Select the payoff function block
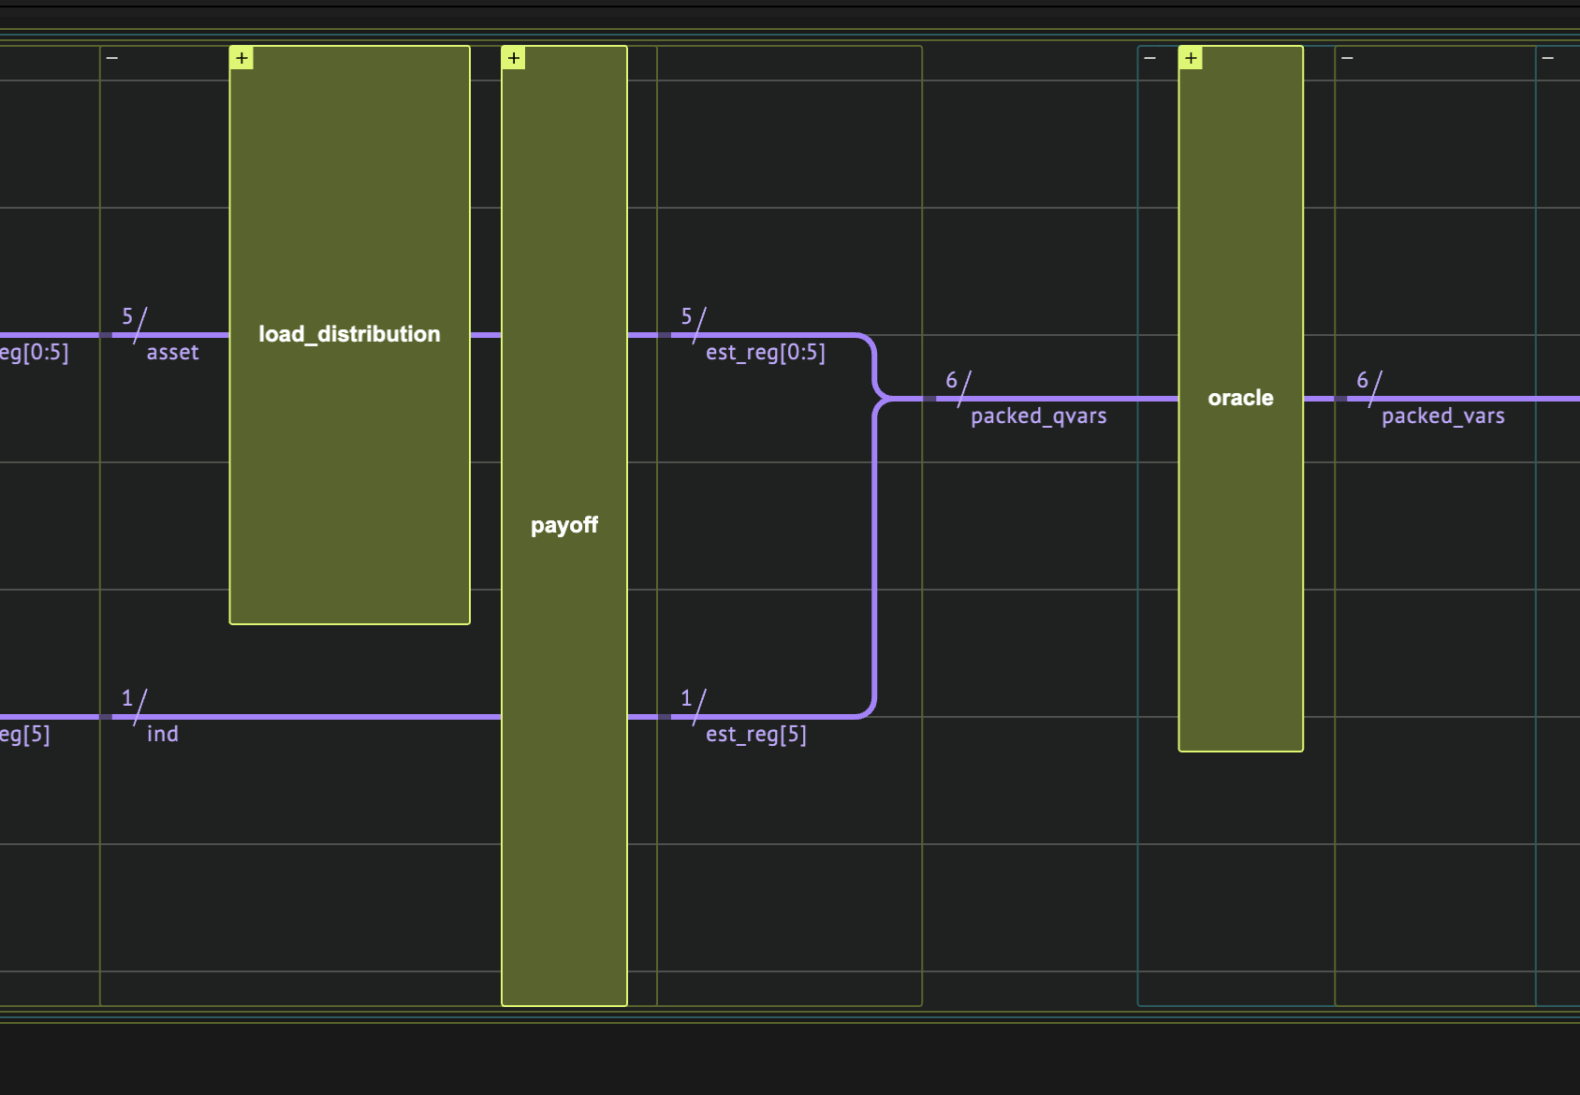1580x1095 pixels. pyautogui.click(x=564, y=526)
